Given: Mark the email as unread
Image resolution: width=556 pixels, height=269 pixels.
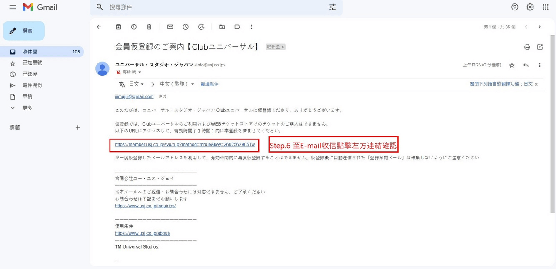Looking at the screenshot, I should coord(170,27).
